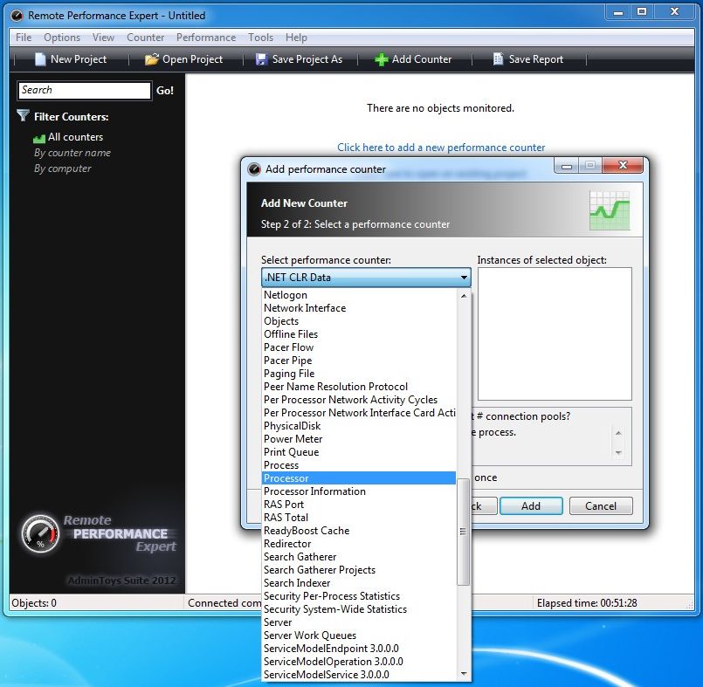The image size is (703, 687).
Task: Select Server Work Queues in the list
Action: 359,635
